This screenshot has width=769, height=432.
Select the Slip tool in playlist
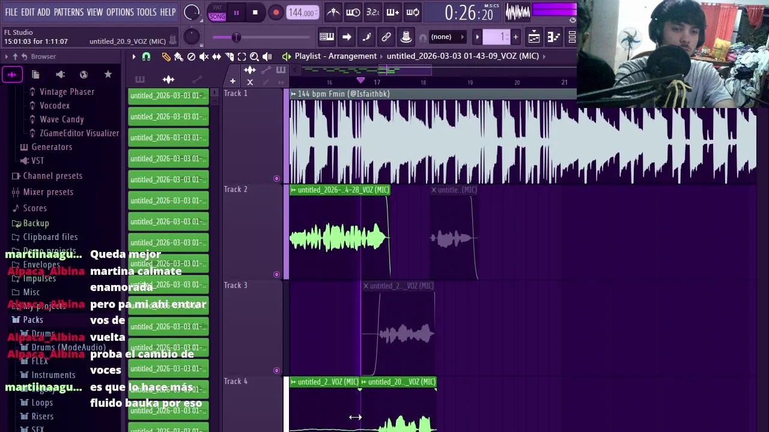[216, 56]
